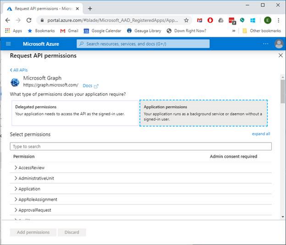Screen dimensions: 286x245
Task: Go back via the All APIs link
Action: (x=19, y=70)
